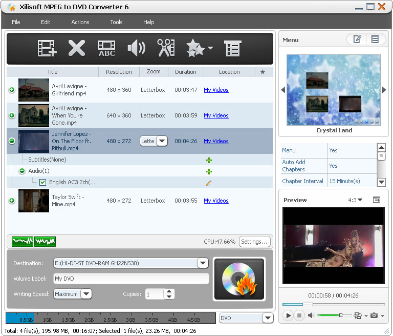Collapse the Audio(1) tree node
Screen dimensions: 393x336
click(x=22, y=171)
